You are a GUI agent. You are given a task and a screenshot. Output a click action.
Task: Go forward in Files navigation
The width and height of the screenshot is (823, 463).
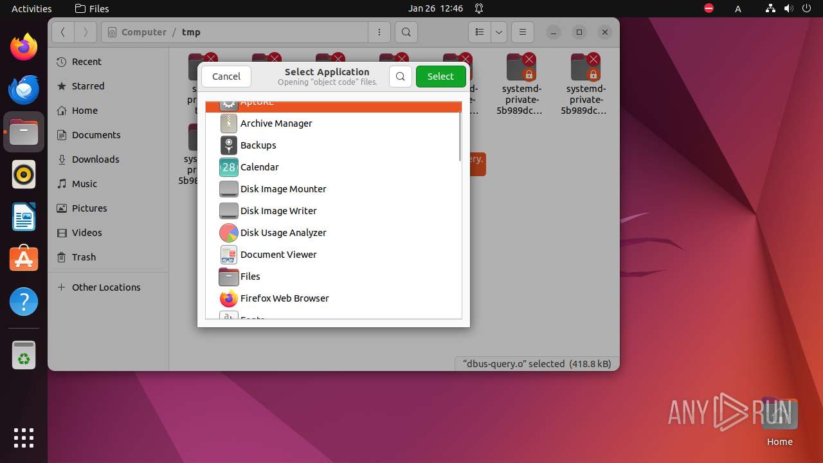(86, 32)
